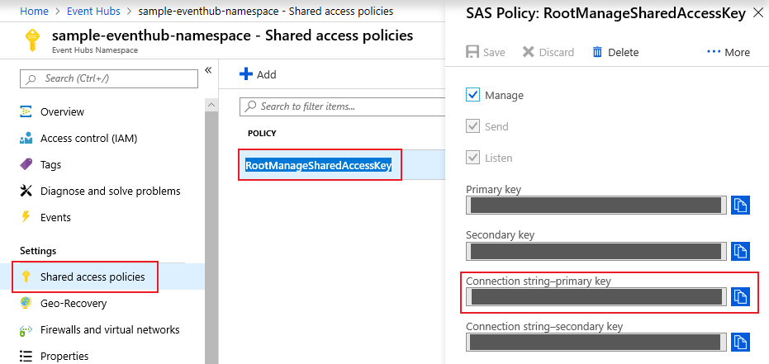Click the POLICY column header
This screenshot has width=769, height=364.
tap(262, 133)
